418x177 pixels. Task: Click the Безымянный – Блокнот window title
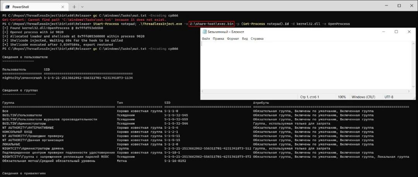(x=226, y=32)
